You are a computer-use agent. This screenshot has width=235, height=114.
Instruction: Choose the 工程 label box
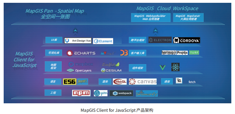point(53,93)
